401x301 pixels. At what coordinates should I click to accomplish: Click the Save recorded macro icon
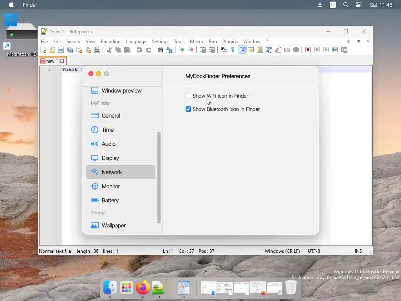coord(344,50)
